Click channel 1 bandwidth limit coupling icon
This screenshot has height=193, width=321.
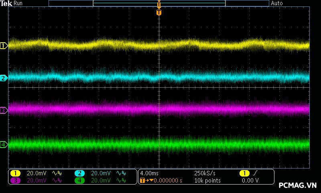pyautogui.click(x=57, y=173)
